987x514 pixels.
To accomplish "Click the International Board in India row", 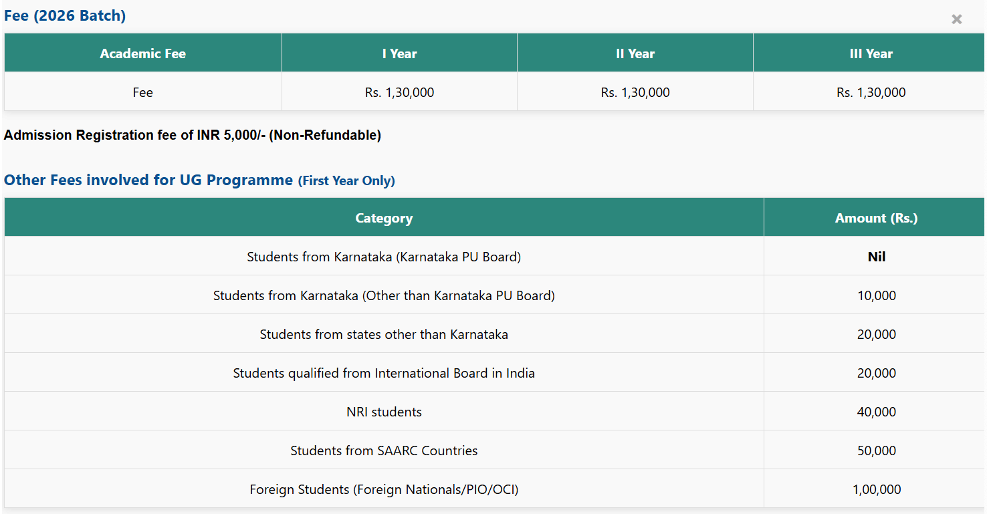I will coord(384,373).
